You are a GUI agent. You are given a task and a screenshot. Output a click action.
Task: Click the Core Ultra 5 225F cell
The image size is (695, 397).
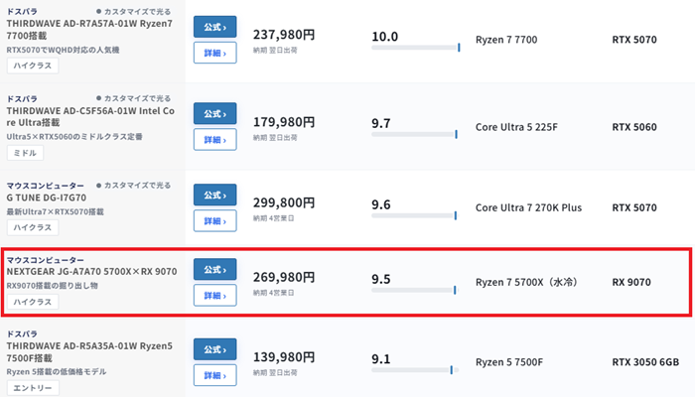516,127
